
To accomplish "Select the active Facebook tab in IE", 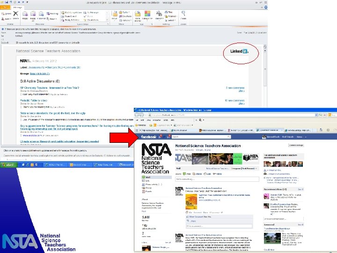I will tap(269, 130).
